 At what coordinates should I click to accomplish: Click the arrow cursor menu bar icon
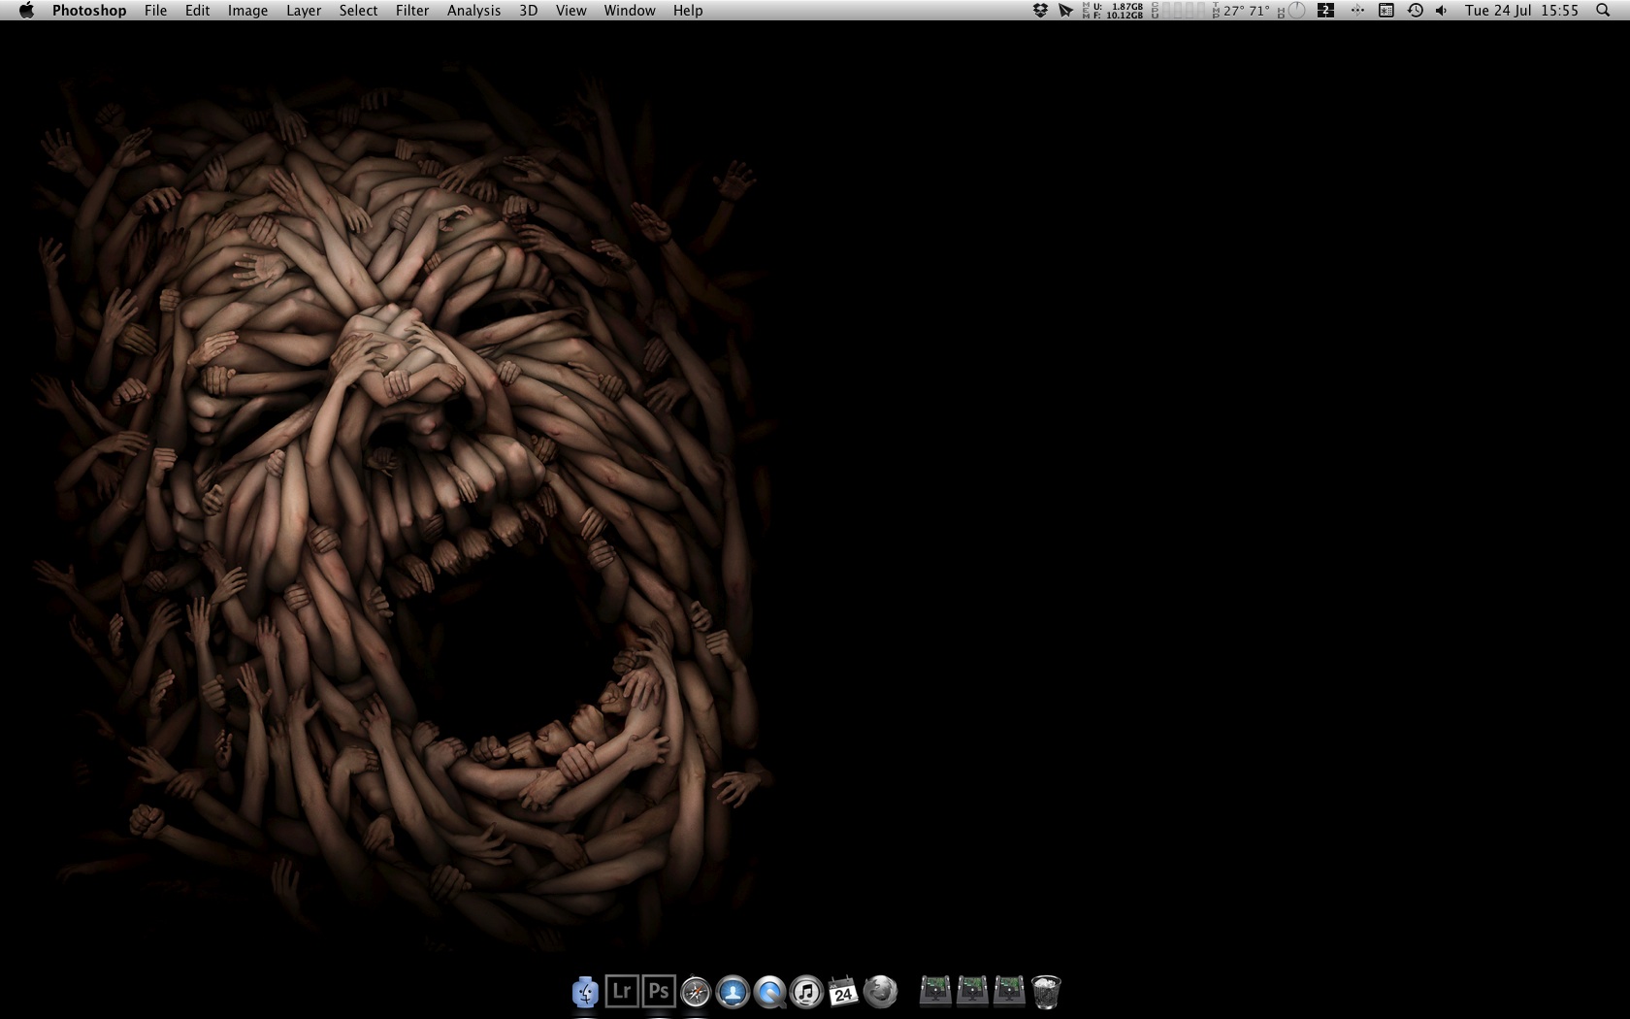point(1065,11)
